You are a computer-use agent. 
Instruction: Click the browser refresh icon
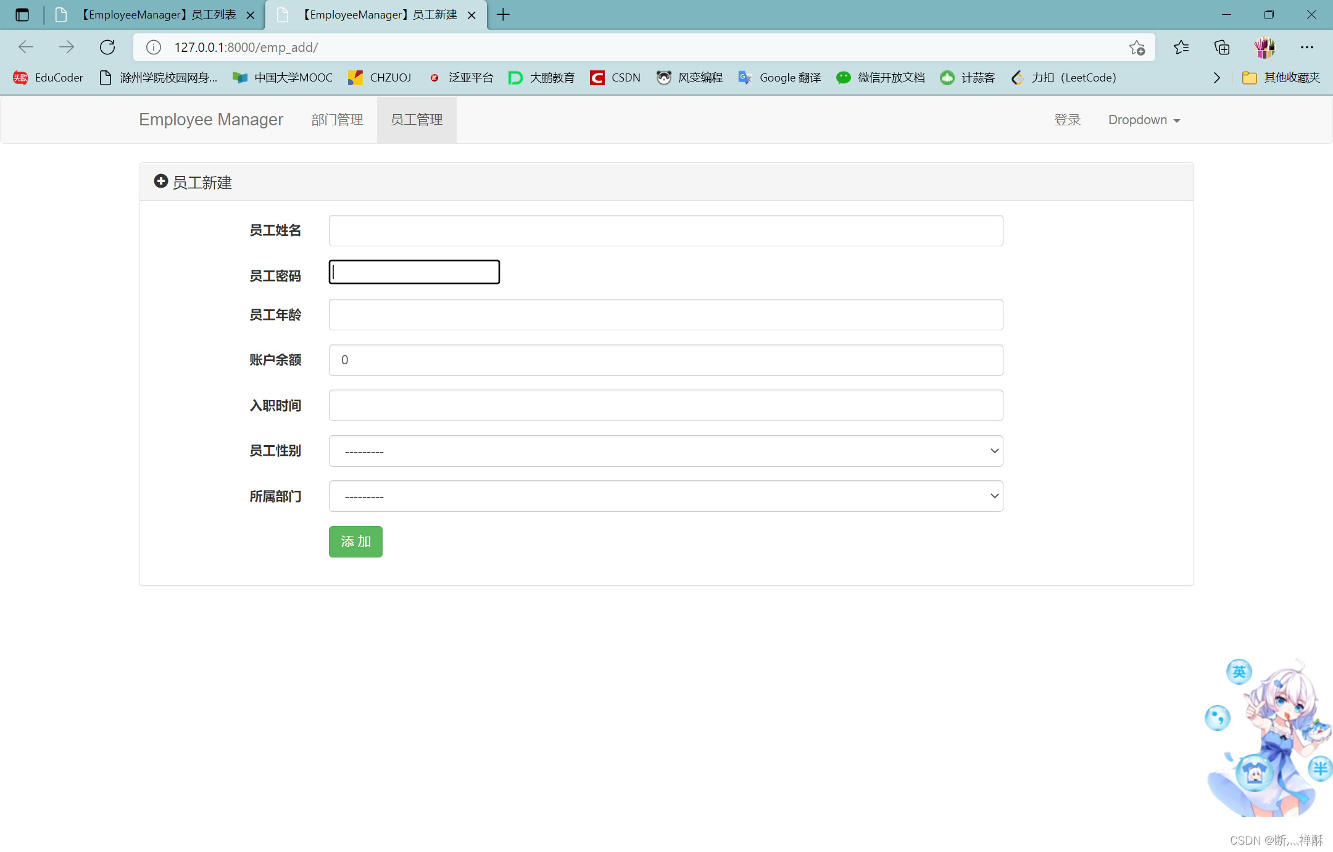[107, 47]
